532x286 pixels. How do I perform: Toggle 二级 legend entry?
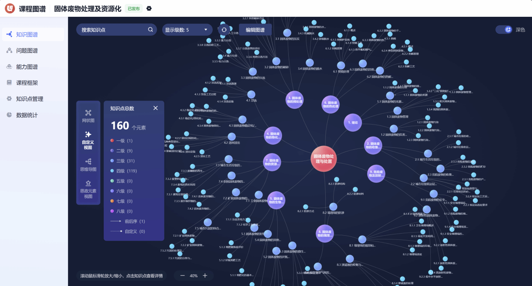pos(121,151)
